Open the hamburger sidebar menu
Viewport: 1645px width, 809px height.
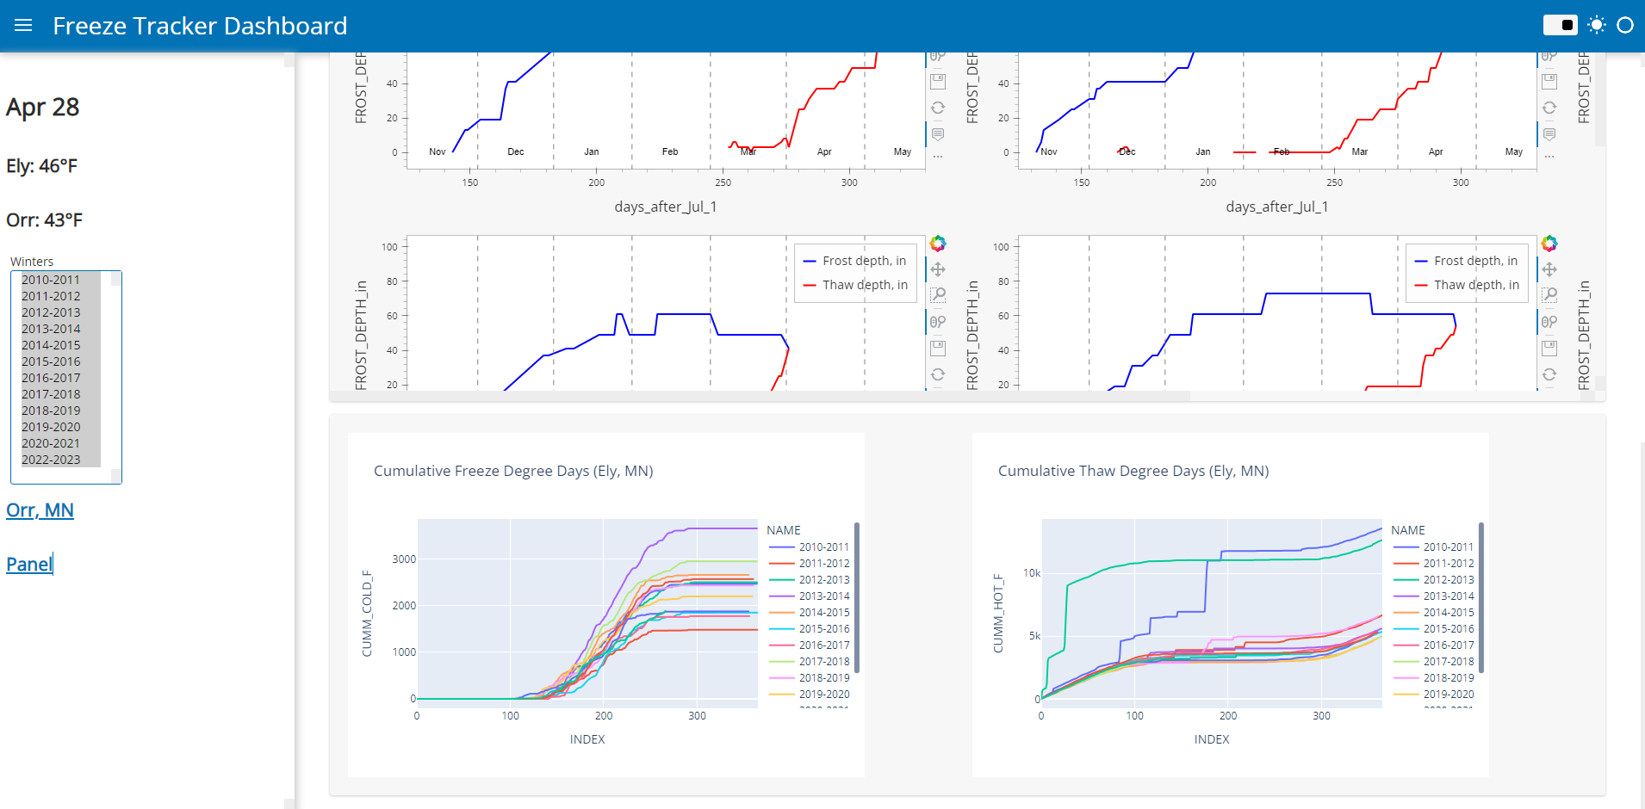click(x=23, y=26)
